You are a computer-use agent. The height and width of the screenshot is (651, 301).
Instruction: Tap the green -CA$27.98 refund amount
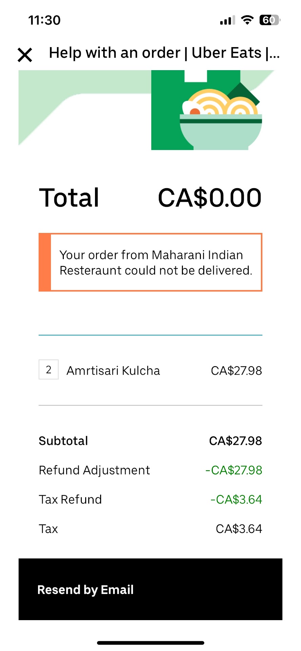[234, 470]
